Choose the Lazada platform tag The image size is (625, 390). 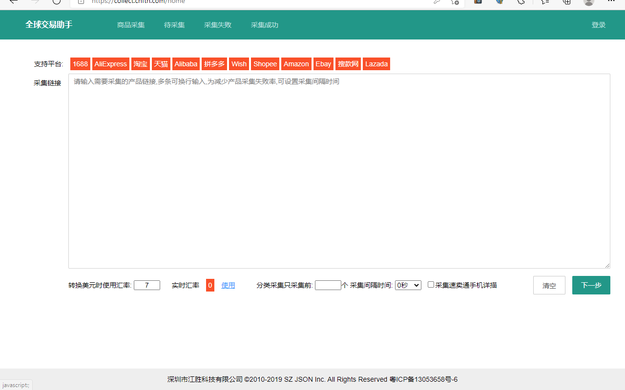376,64
